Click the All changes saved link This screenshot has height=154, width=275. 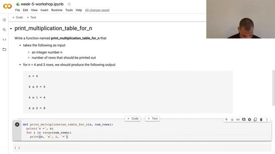[97, 10]
